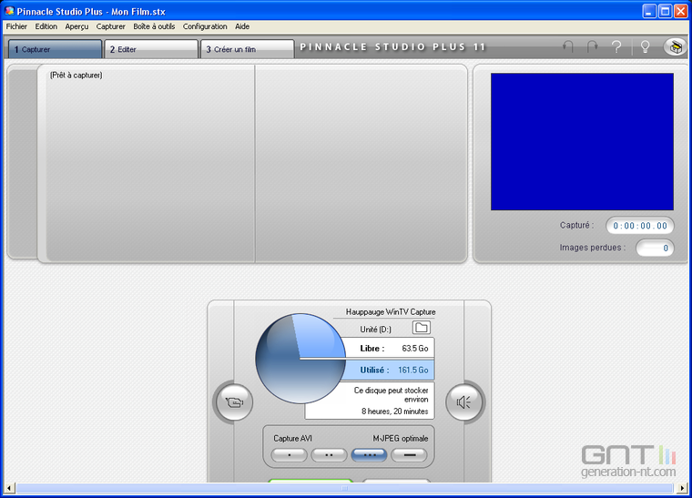This screenshot has height=498, width=692.
Task: Minimize the Pinnacle Studio window
Action: pos(648,11)
